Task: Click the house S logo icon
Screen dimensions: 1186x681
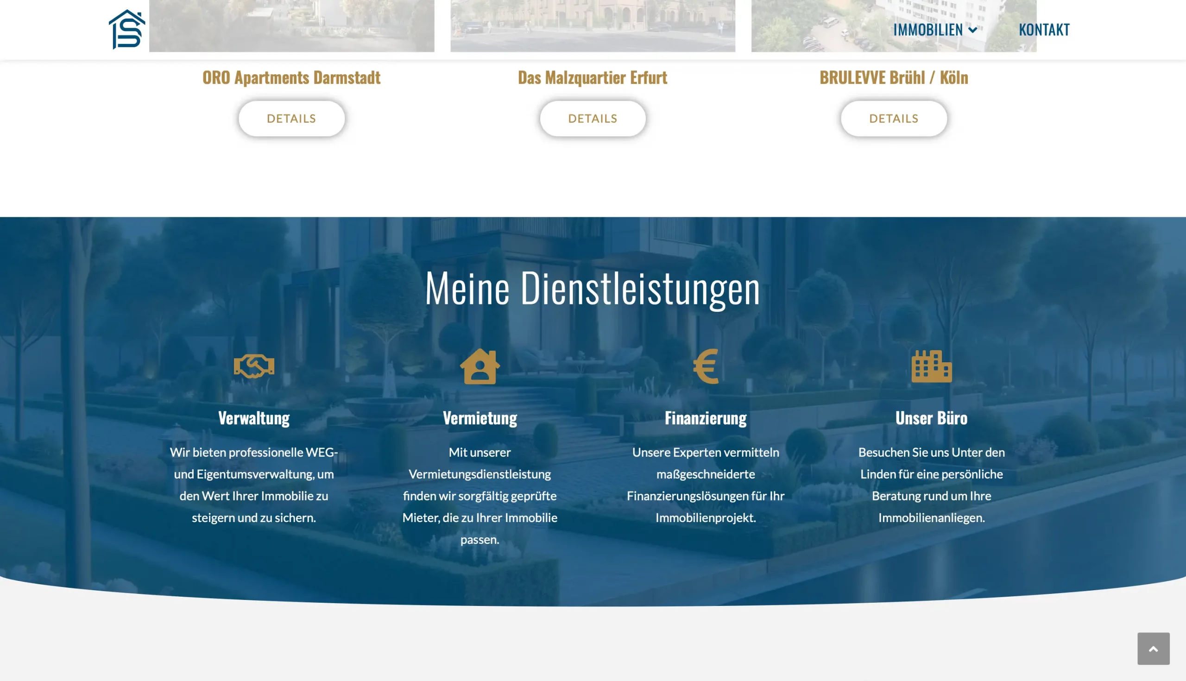Action: pyautogui.click(x=127, y=30)
